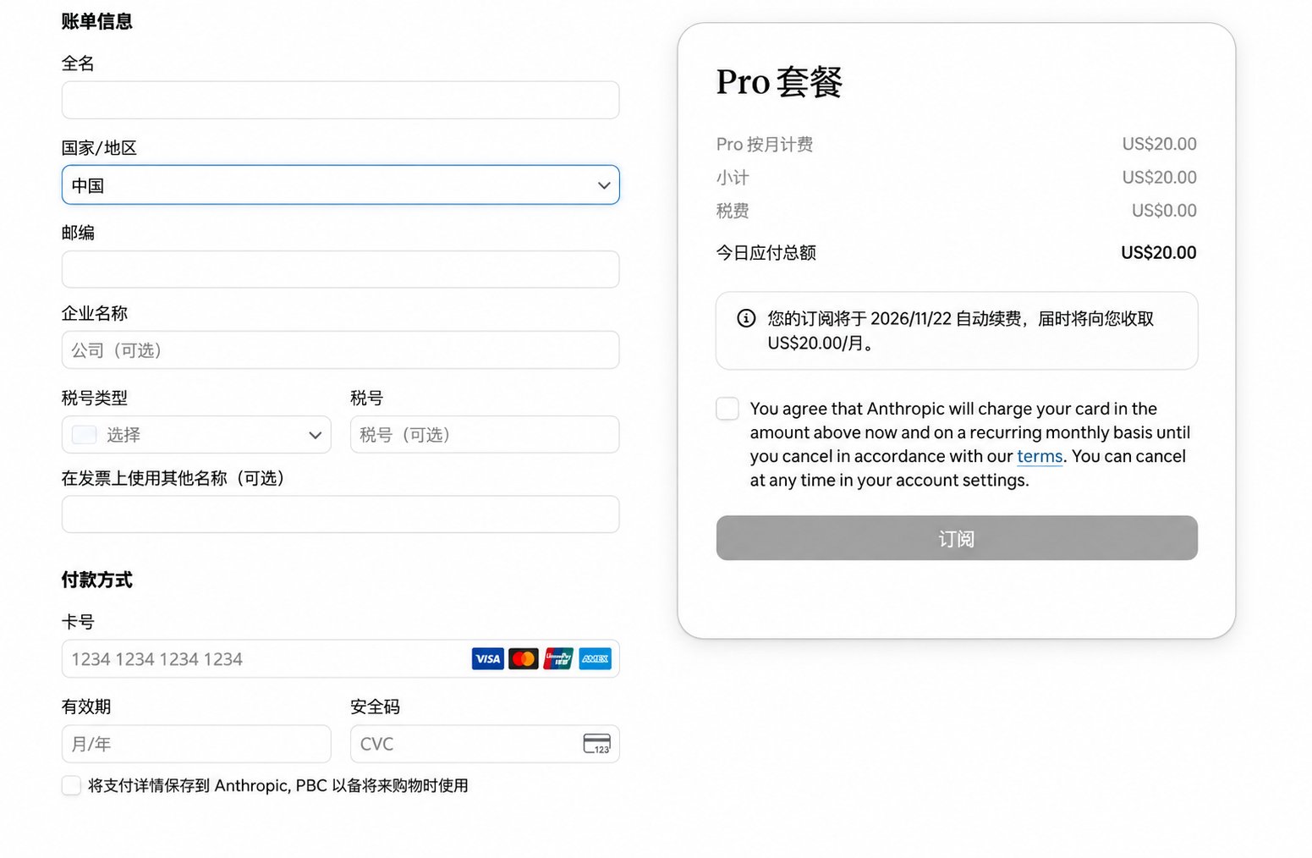Click the 账单信息 section heading

pyautogui.click(x=97, y=21)
